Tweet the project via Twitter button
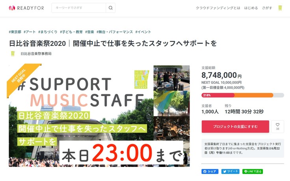Viewport: 290px width, 181px height. (231, 172)
